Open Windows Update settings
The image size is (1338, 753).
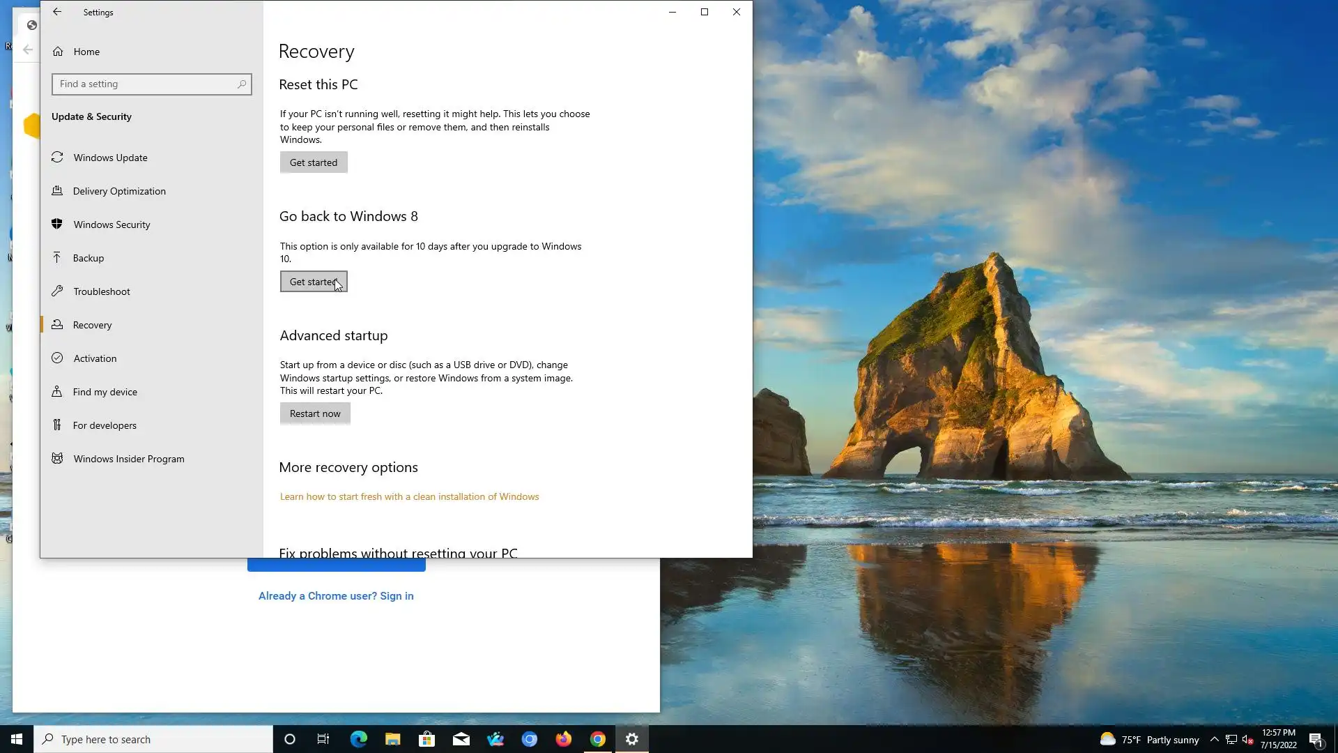click(x=110, y=158)
